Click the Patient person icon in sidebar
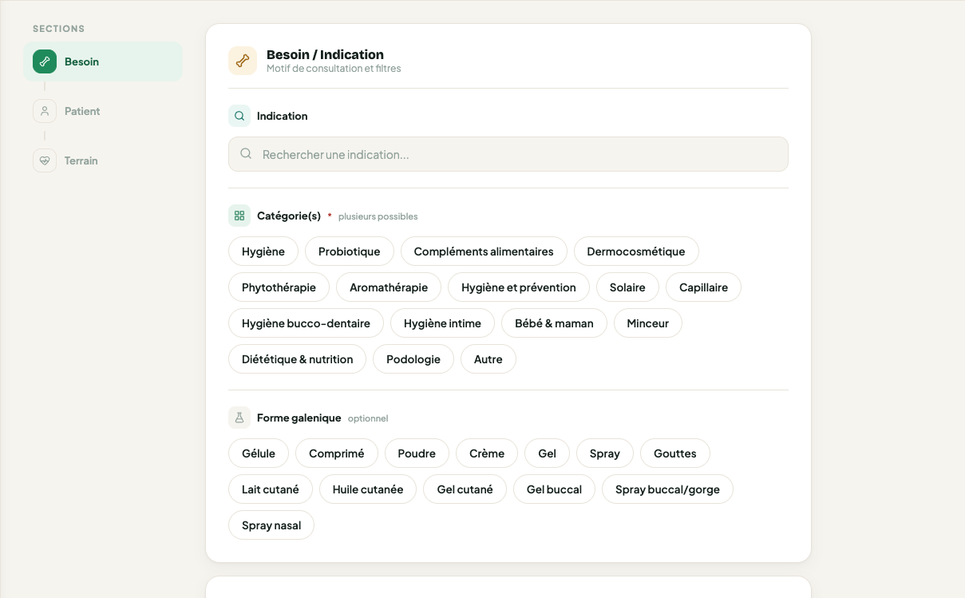This screenshot has height=598, width=965. click(x=45, y=111)
